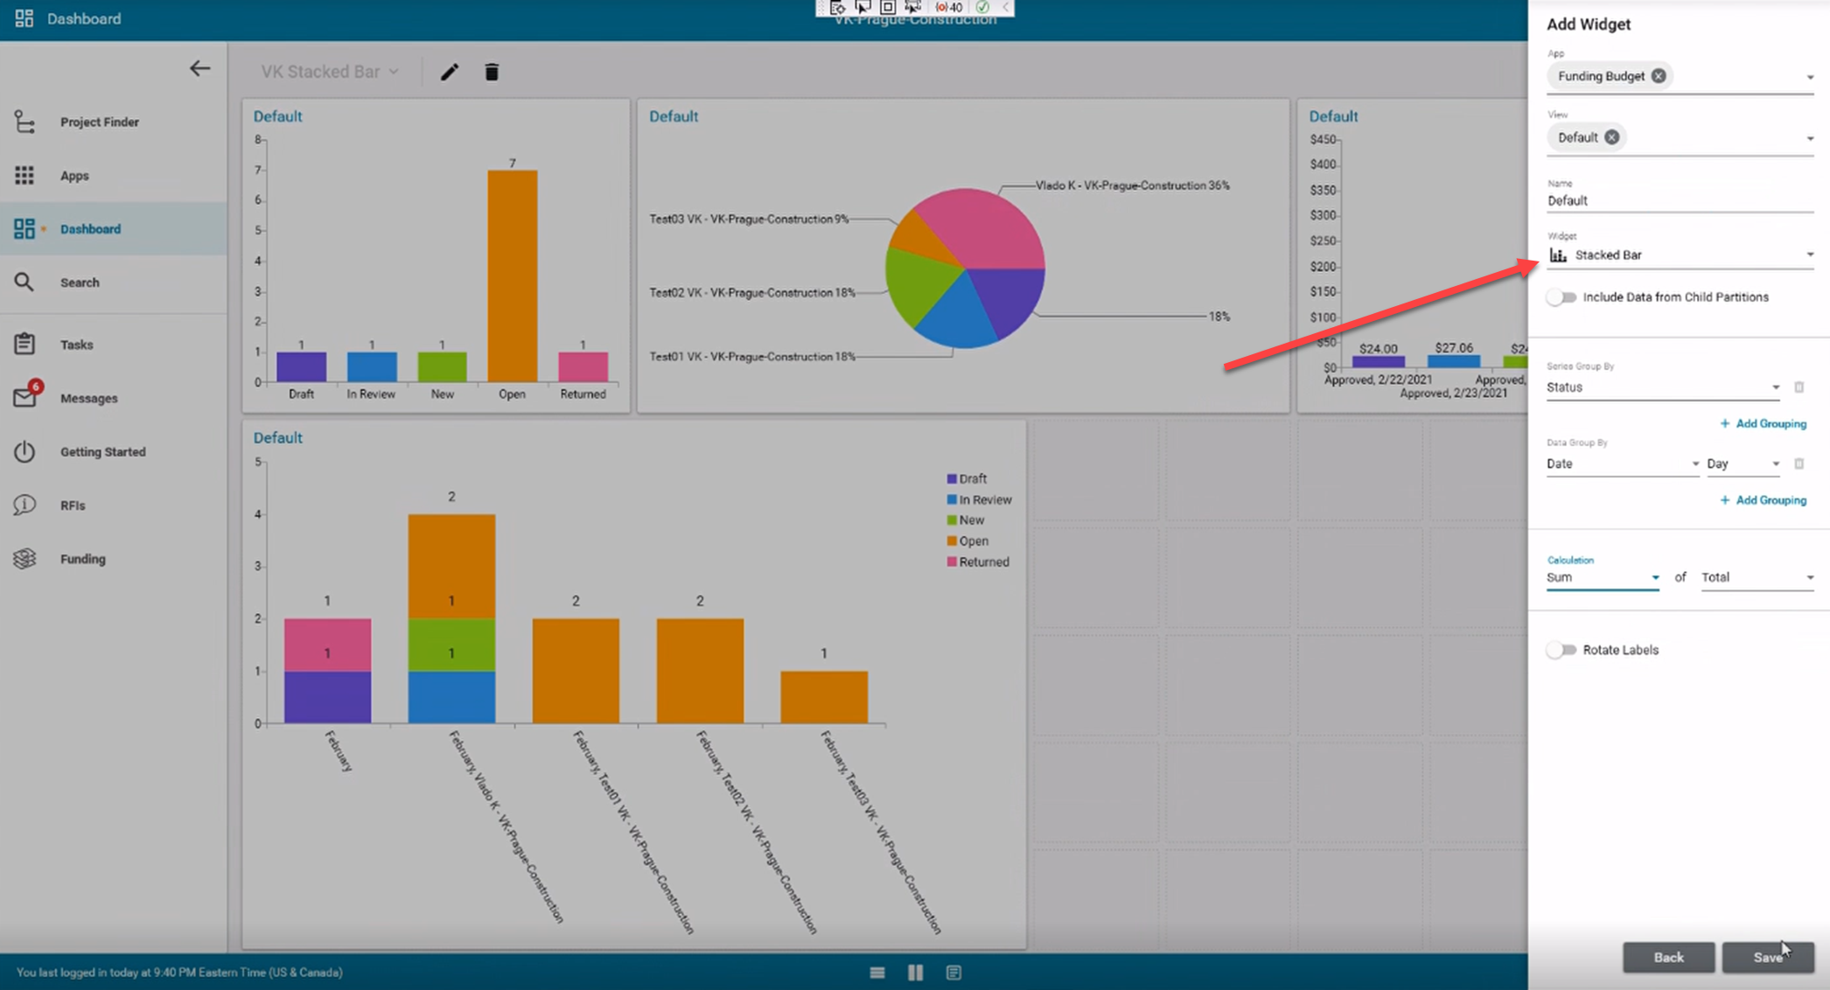Click the trash delete dashboard icon
Viewport: 1830px width, 990px height.
[492, 73]
